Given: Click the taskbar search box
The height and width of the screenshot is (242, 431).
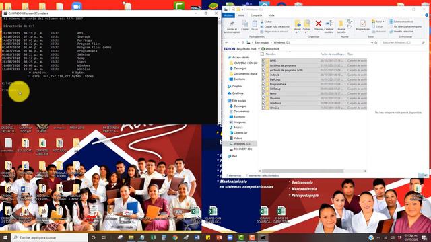Looking at the screenshot, I should point(49,237).
